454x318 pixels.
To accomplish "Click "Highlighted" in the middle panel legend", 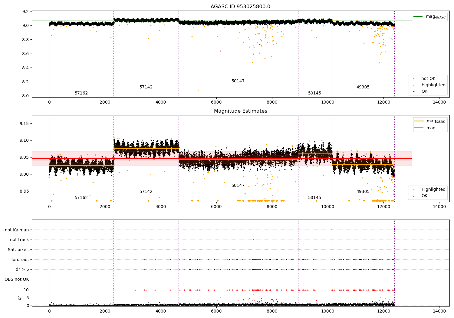I will 433,190.
